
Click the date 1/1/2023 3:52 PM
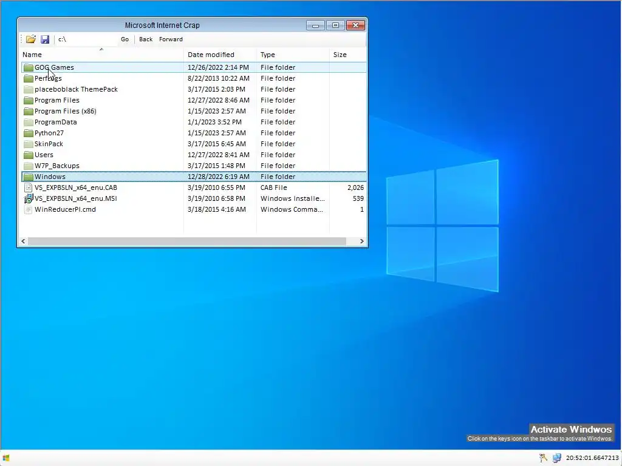(214, 122)
